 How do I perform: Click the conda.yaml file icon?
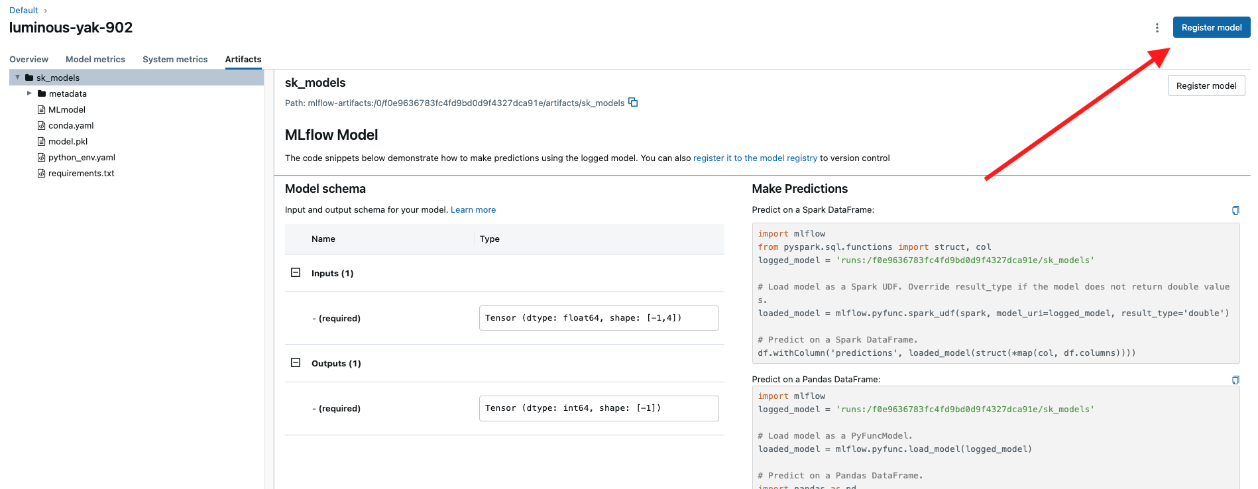coord(42,125)
